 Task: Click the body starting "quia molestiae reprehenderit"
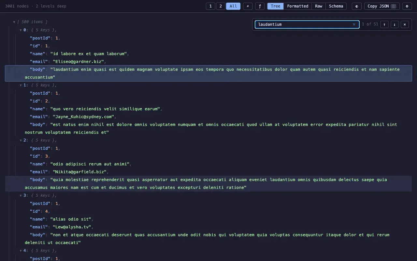[208, 184]
